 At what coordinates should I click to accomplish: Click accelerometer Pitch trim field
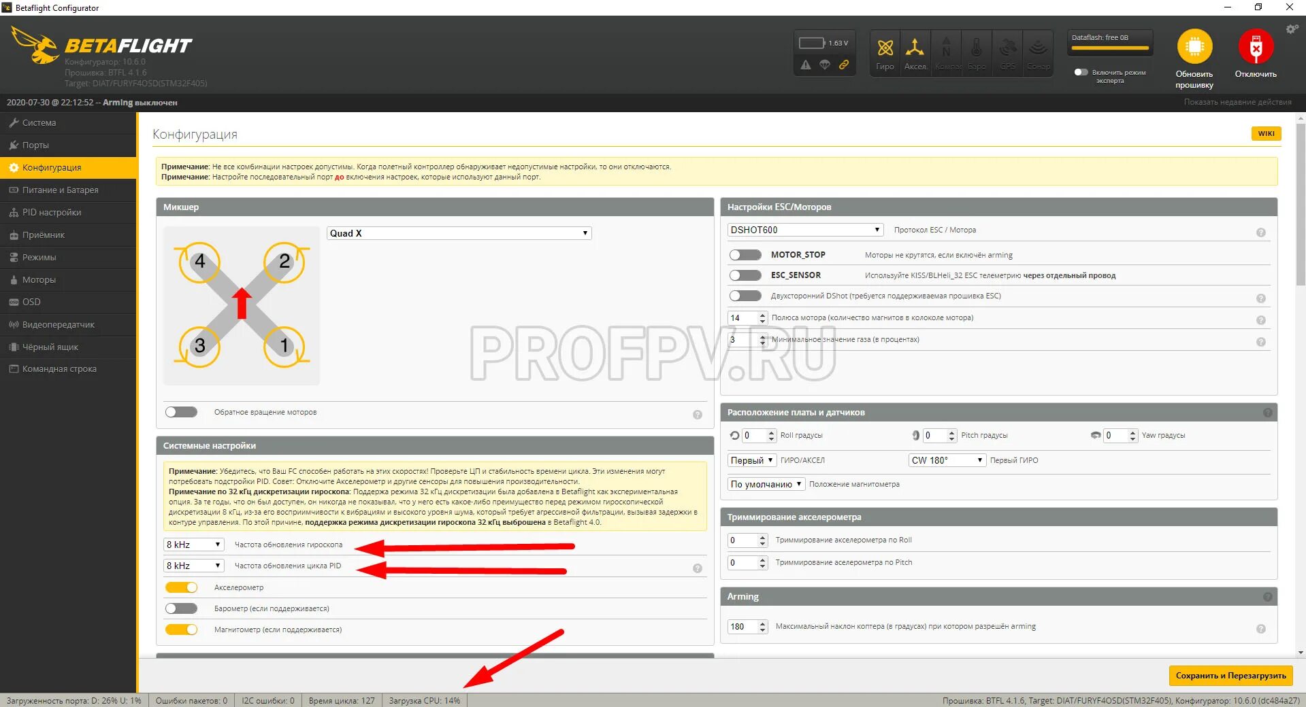click(747, 562)
